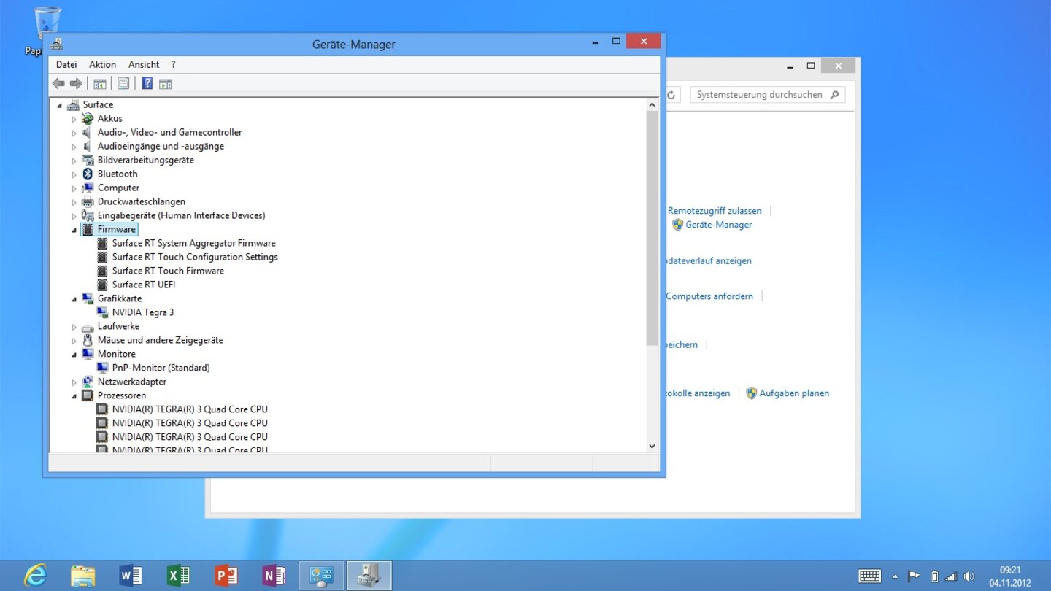Select Surface RT Touch Firmware entry

168,271
